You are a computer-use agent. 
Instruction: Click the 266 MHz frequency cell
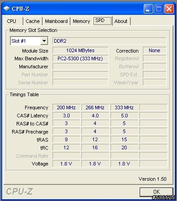95,107
